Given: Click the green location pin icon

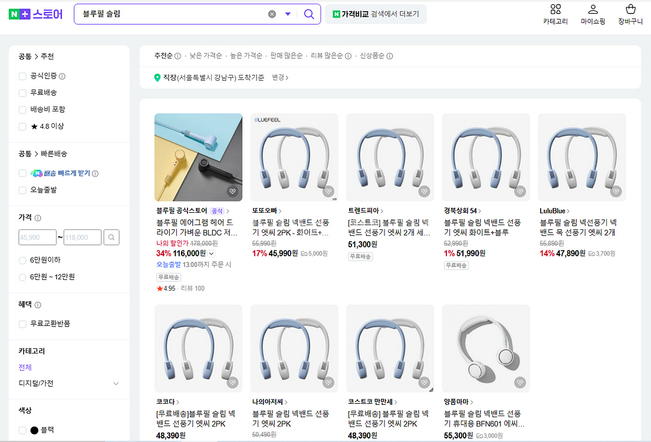Looking at the screenshot, I should tap(157, 78).
